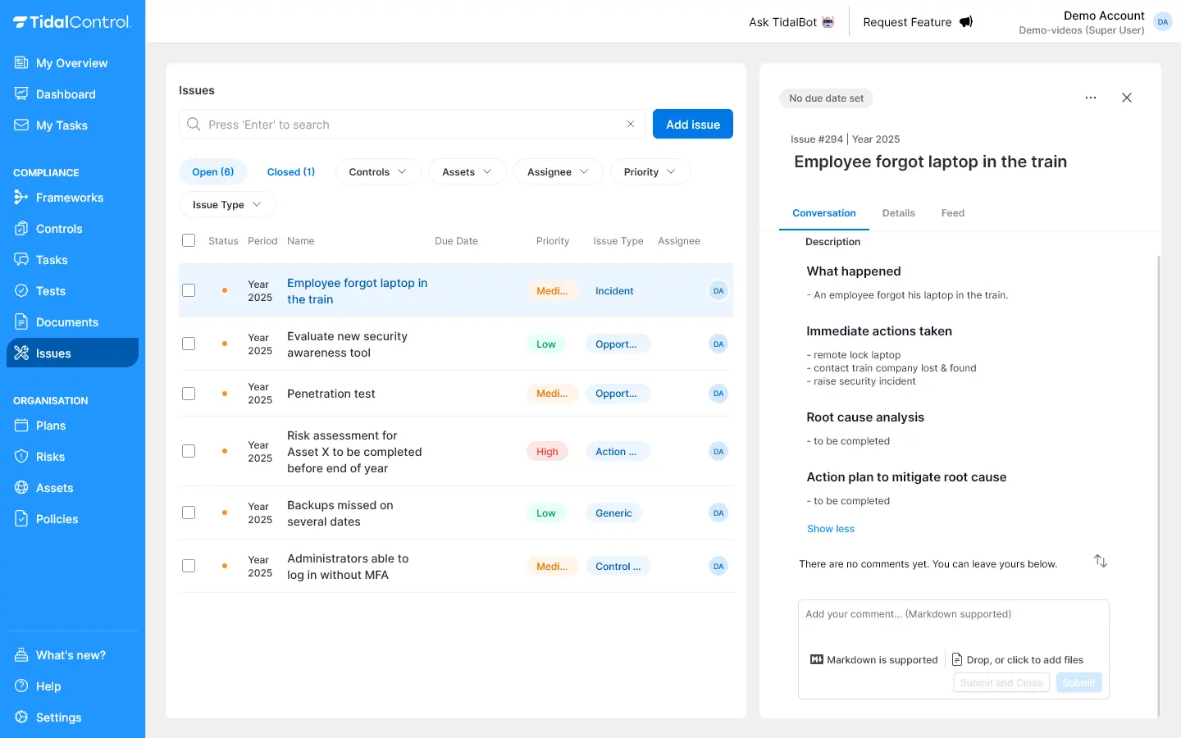Screen dimensions: 1181x738
Task: Click the Risks shield icon
Action: coord(21,457)
